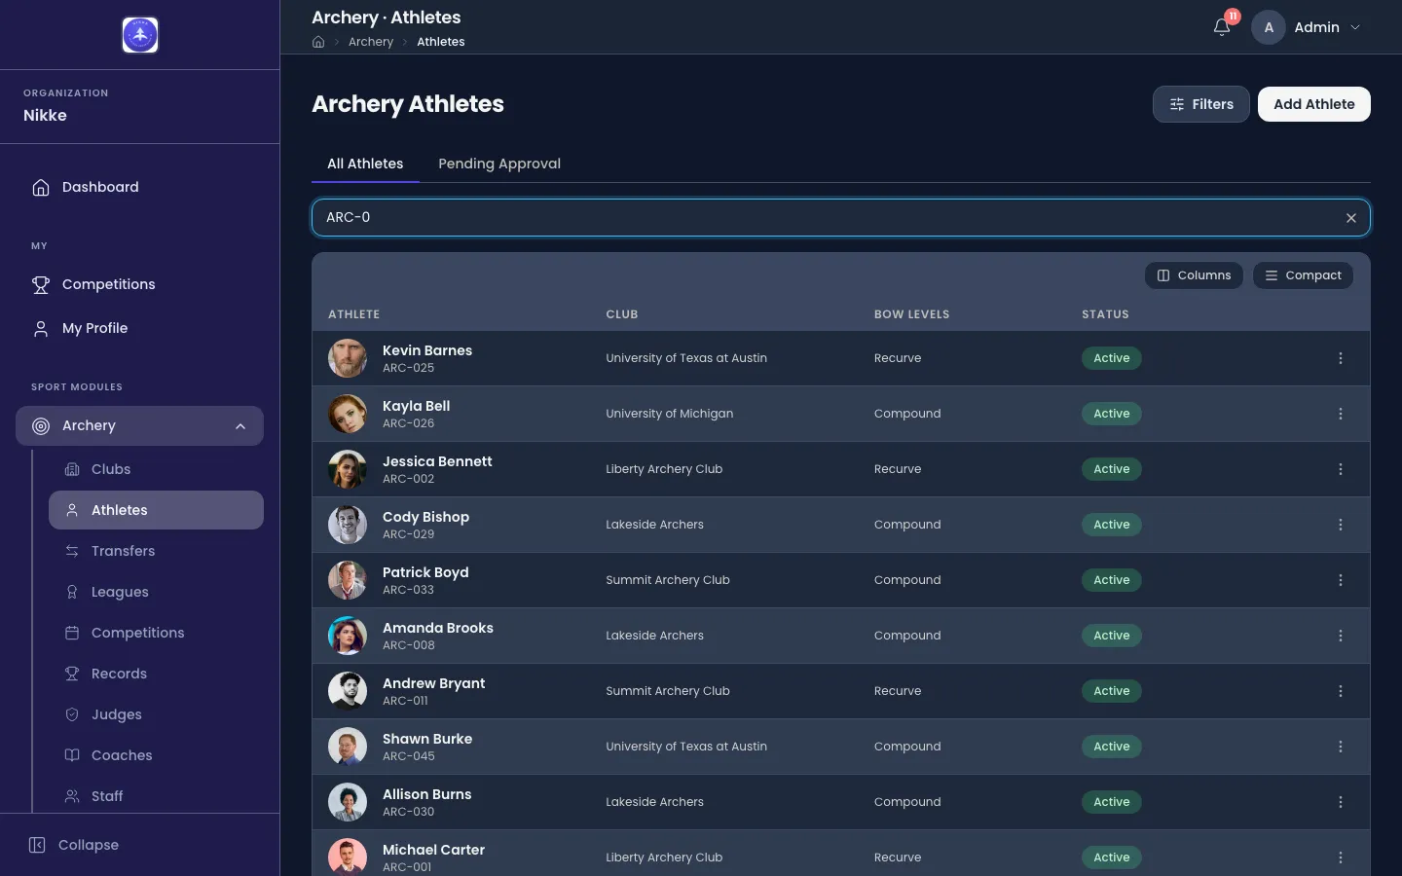This screenshot has width=1402, height=876.
Task: Open Staff under Archery
Action: pyautogui.click(x=156, y=796)
